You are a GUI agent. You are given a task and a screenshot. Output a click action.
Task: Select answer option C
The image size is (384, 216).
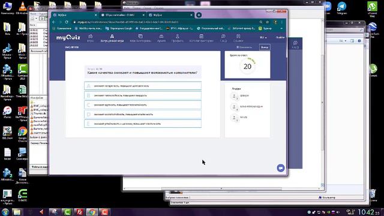(143, 105)
